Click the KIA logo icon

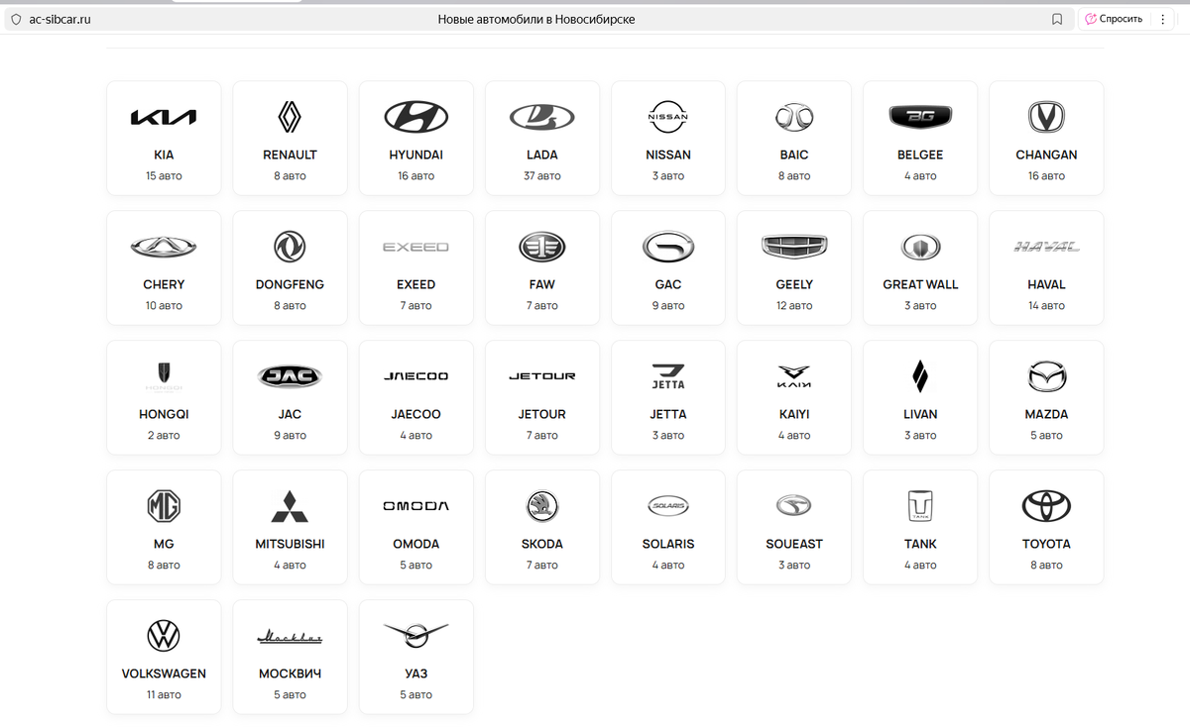164,117
